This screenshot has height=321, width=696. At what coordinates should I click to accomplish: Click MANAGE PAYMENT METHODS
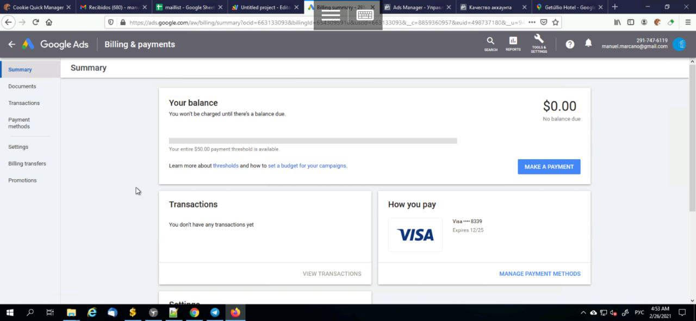(x=540, y=274)
